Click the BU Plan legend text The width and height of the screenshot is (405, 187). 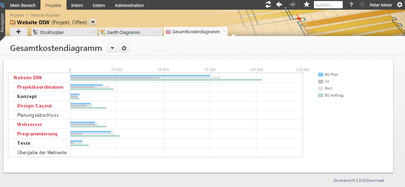[x=331, y=74]
